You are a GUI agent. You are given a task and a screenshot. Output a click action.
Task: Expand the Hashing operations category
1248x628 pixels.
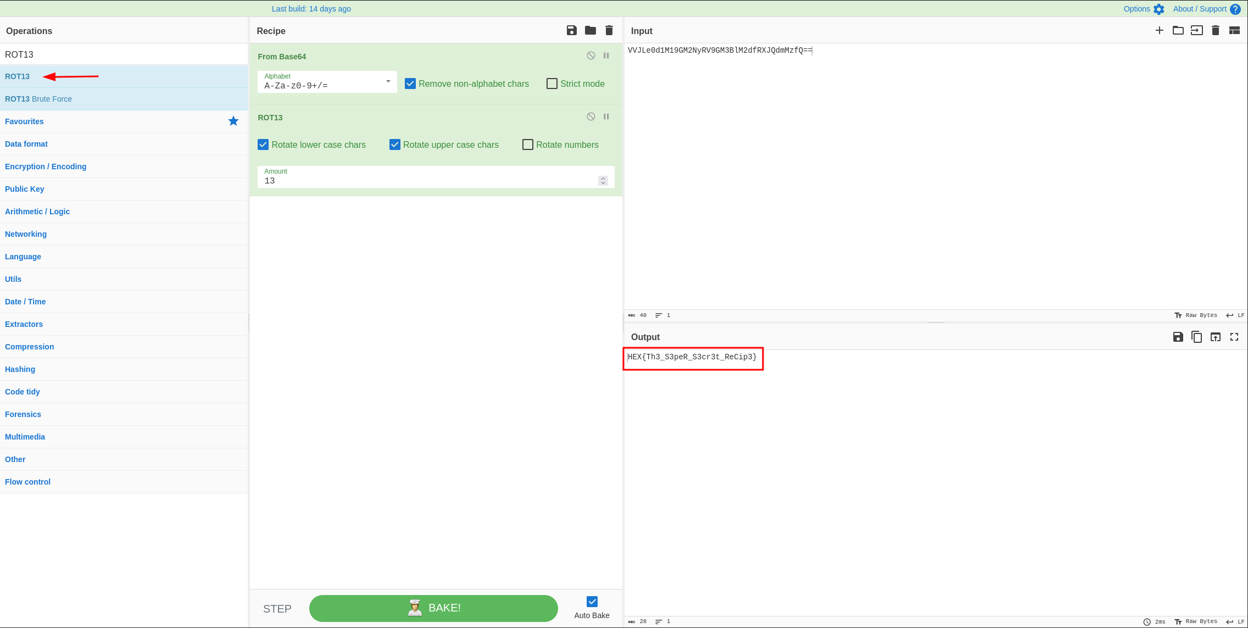[x=20, y=369]
